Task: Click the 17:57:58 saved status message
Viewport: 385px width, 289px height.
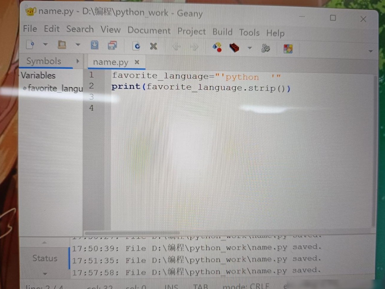Action: pyautogui.click(x=197, y=272)
